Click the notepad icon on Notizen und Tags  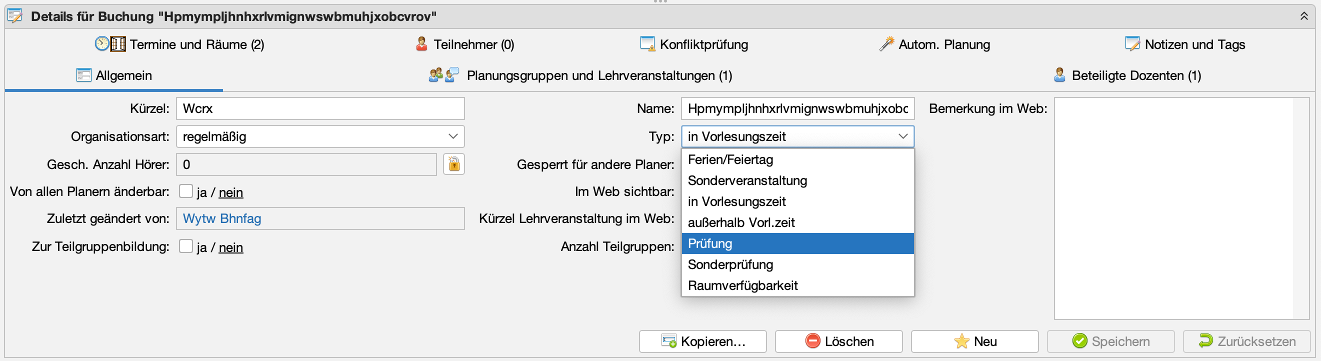(1132, 44)
